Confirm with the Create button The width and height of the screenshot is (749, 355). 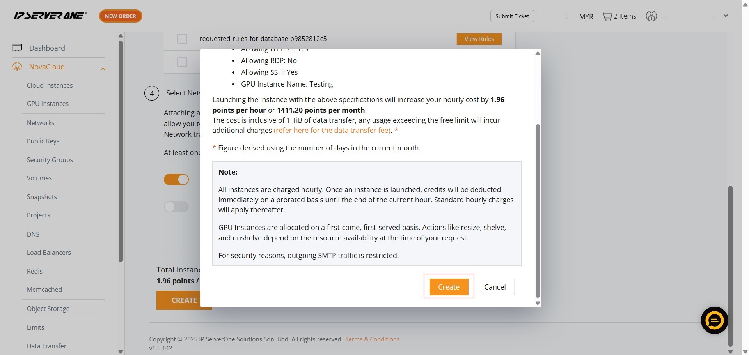click(449, 287)
